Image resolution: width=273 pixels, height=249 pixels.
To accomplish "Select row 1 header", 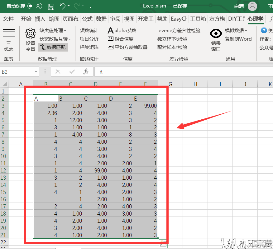I will 4,91.
